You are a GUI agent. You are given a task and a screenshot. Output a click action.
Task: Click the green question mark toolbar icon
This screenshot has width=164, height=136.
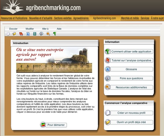pos(55,34)
